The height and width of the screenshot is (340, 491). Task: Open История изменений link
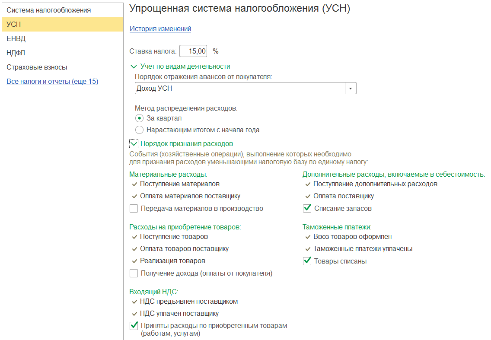(160, 29)
